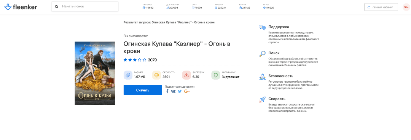Click the 'Результат запроса' line
The height and width of the screenshot is (140, 411).
(x=169, y=22)
